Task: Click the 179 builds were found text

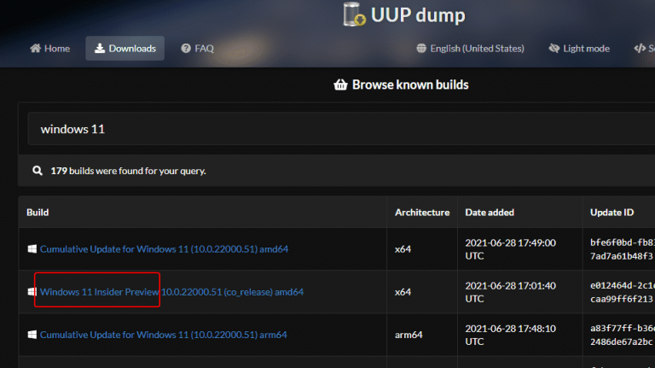Action: point(128,171)
